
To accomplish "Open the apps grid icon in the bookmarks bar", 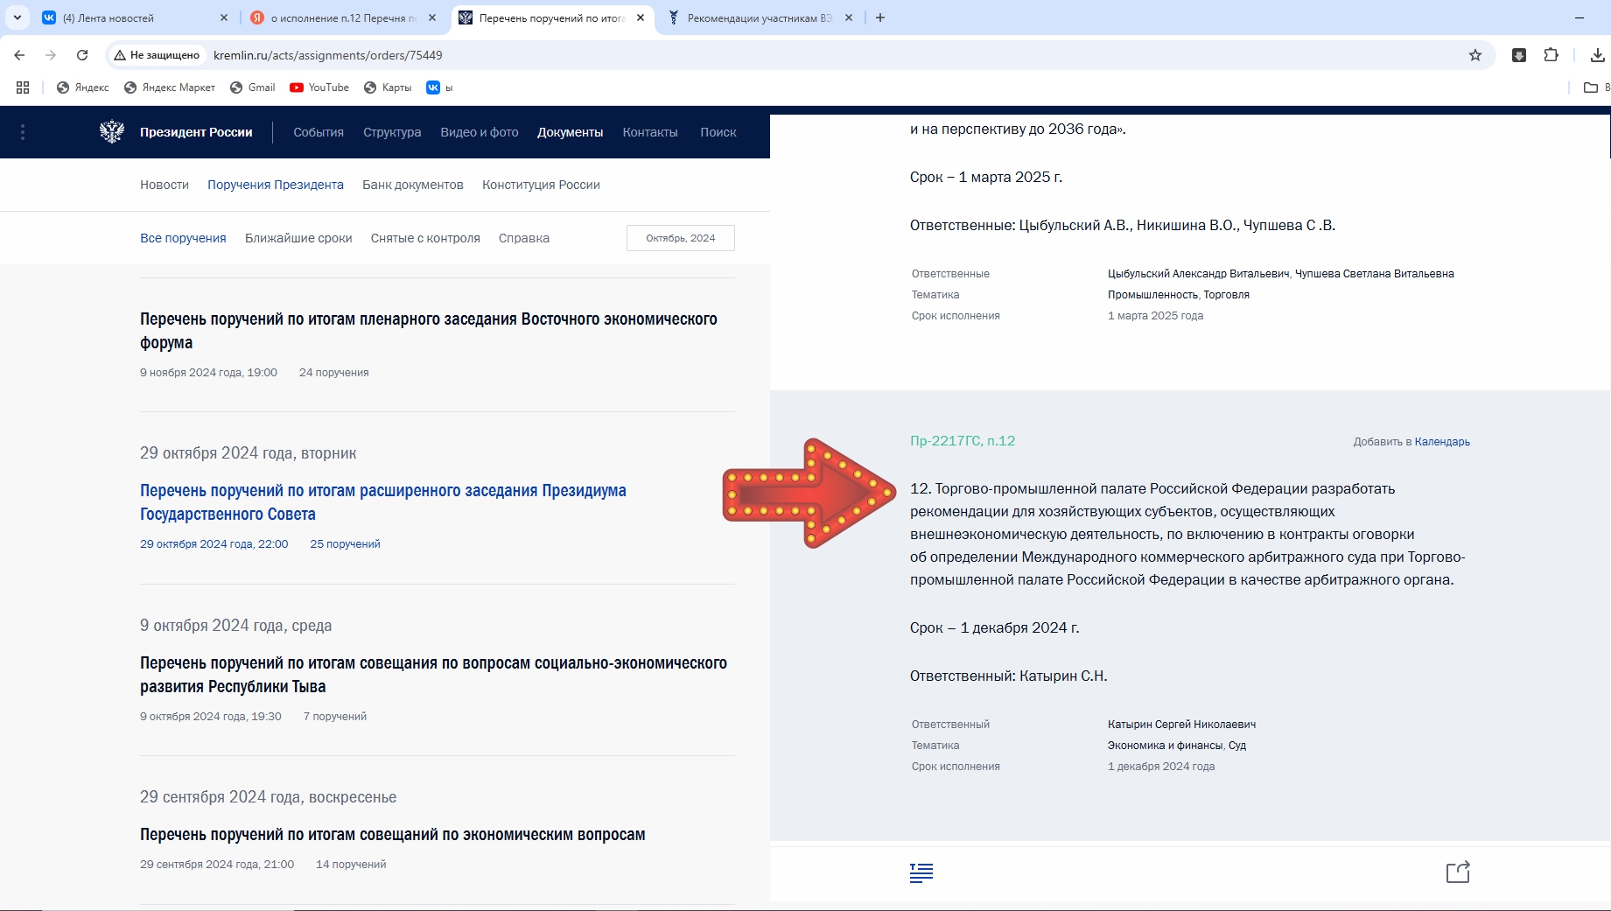I will pyautogui.click(x=23, y=88).
